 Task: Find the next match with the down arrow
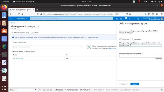(39, 90)
